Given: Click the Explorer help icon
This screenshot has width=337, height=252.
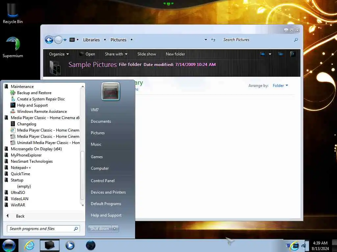Looking at the screenshot, I should (x=293, y=54).
